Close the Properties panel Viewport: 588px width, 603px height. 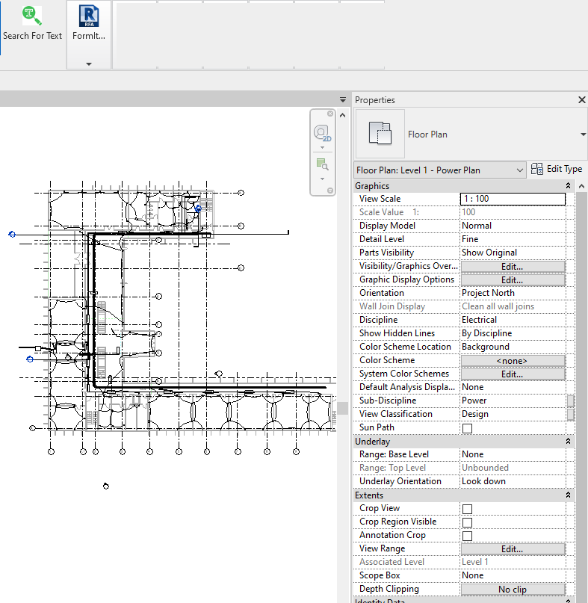pyautogui.click(x=581, y=100)
